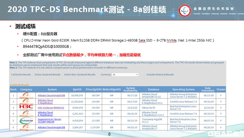Open the rank 4 Alibaba Cloud E-MapReduce link

(x=45, y=114)
